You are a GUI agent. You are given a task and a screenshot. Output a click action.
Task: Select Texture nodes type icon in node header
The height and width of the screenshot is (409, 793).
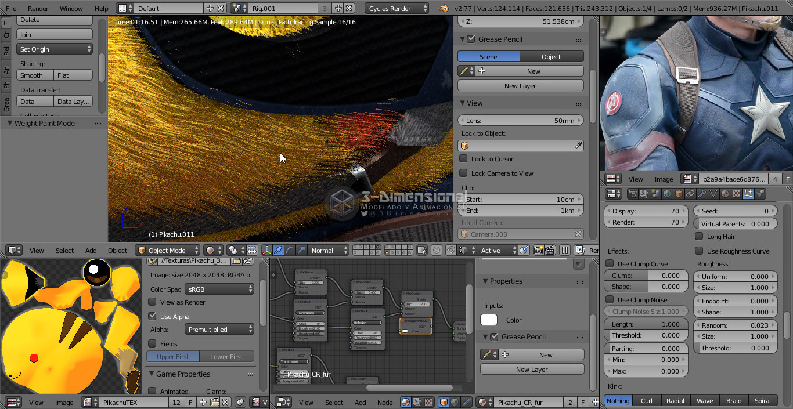click(428, 402)
